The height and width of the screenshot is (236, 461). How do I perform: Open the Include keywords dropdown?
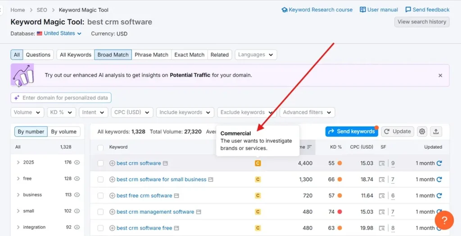coord(185,113)
